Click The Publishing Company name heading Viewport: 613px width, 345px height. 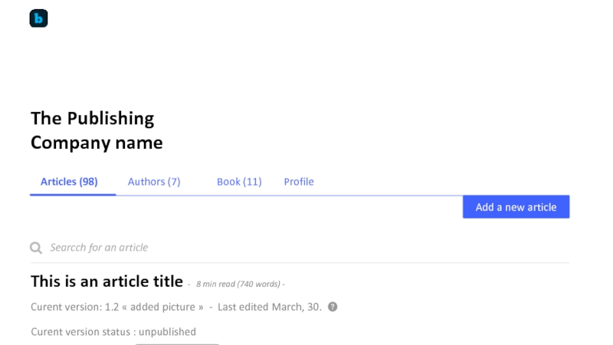click(97, 130)
